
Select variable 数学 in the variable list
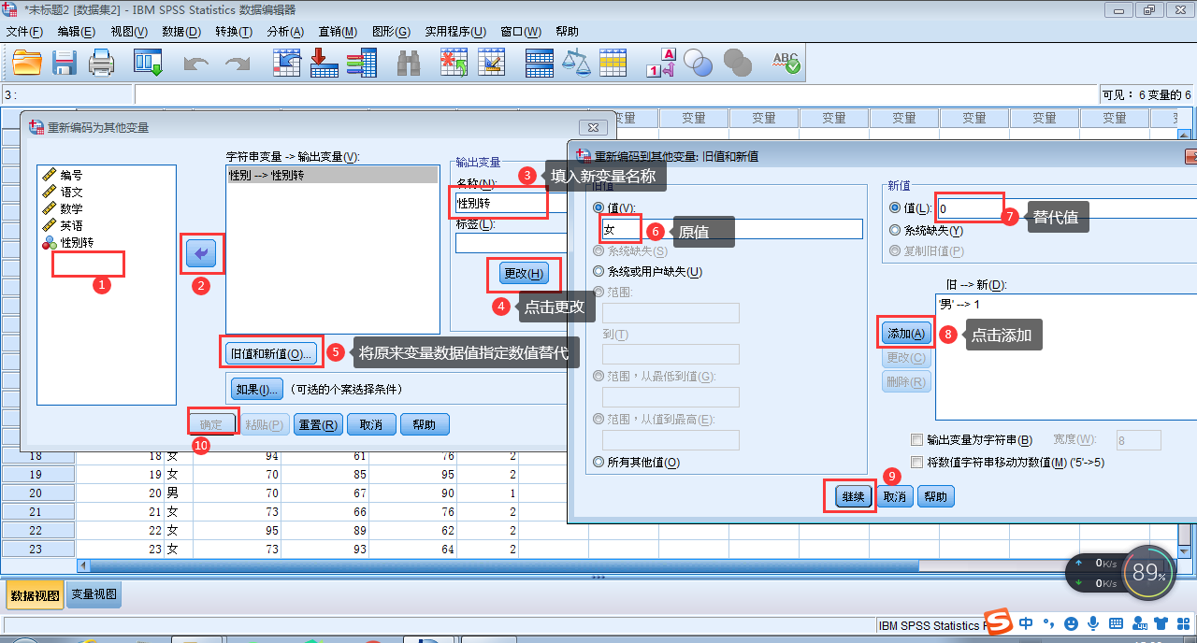pos(71,208)
